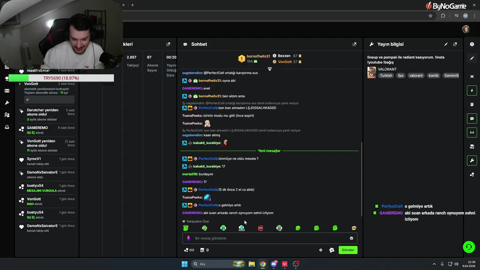
Task: Click the channel points infinity balance
Action: coord(189,250)
